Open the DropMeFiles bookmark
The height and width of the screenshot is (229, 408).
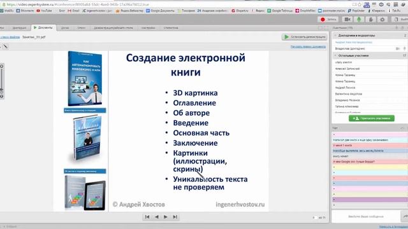click(305, 11)
